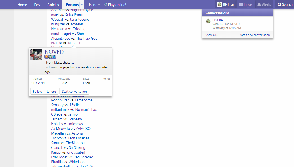Click the BRTTar account avatar in navbar
294x167 pixels.
click(x=219, y=4)
